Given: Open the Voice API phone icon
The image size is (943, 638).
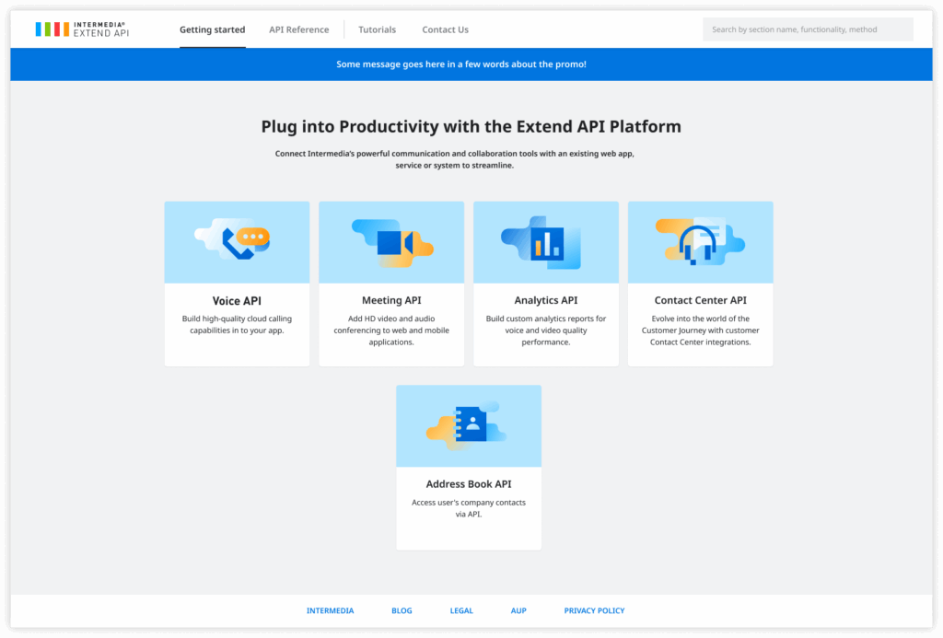Looking at the screenshot, I should point(233,239).
